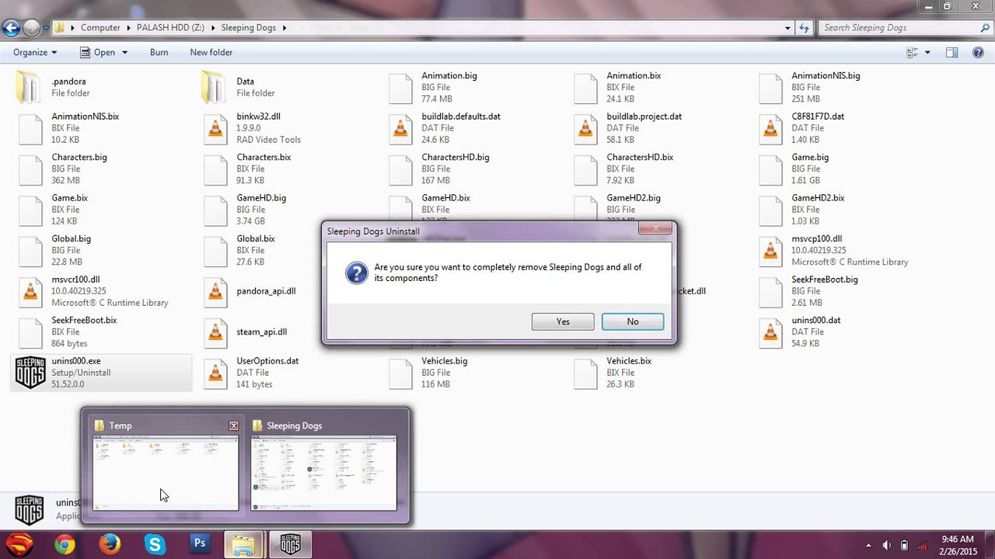Show hidden system tray icons
Image resolution: width=995 pixels, height=559 pixels.
click(868, 545)
